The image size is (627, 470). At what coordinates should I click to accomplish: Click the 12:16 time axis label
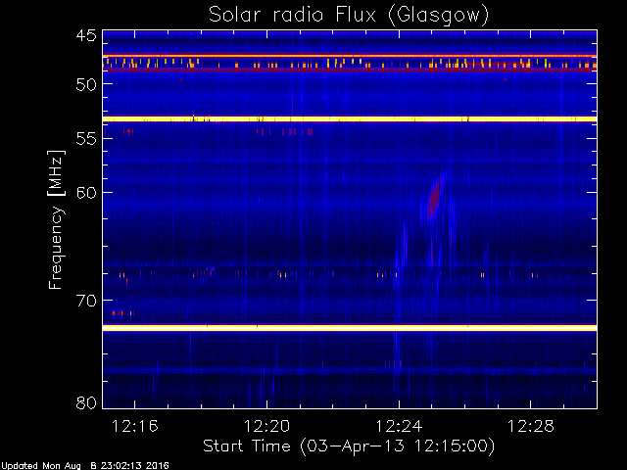tap(135, 427)
